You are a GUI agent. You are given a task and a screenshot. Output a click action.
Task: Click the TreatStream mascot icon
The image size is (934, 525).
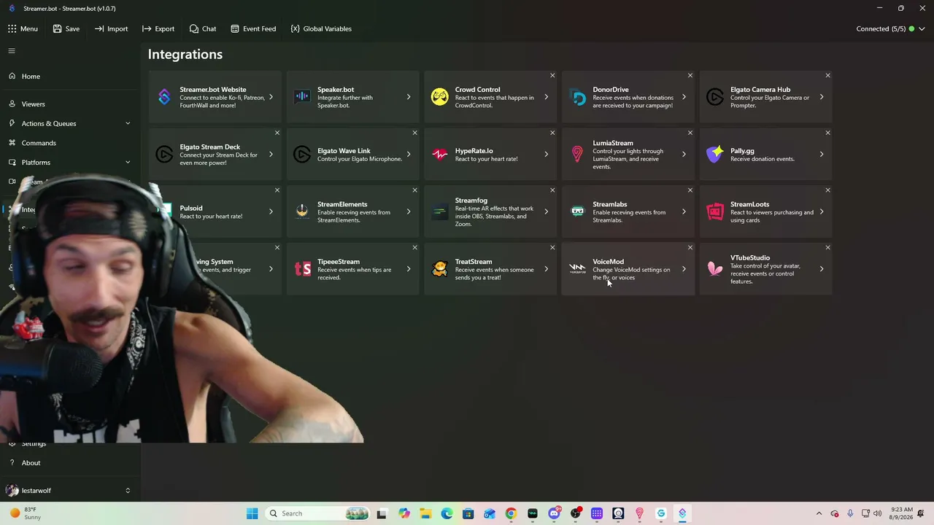pos(439,269)
